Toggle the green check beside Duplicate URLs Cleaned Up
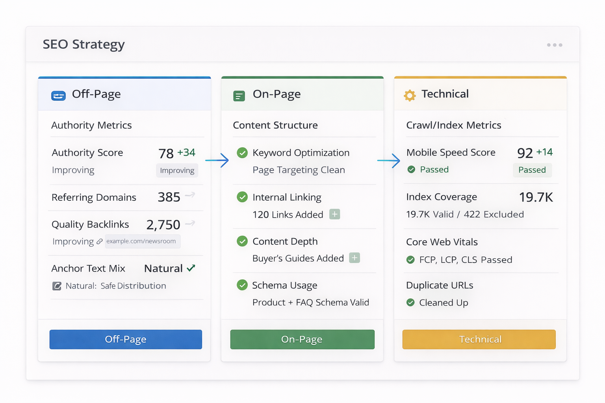 pyautogui.click(x=411, y=303)
